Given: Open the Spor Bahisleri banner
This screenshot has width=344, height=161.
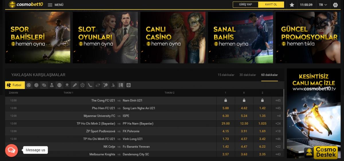Looking at the screenshot, I should click(x=38, y=38).
